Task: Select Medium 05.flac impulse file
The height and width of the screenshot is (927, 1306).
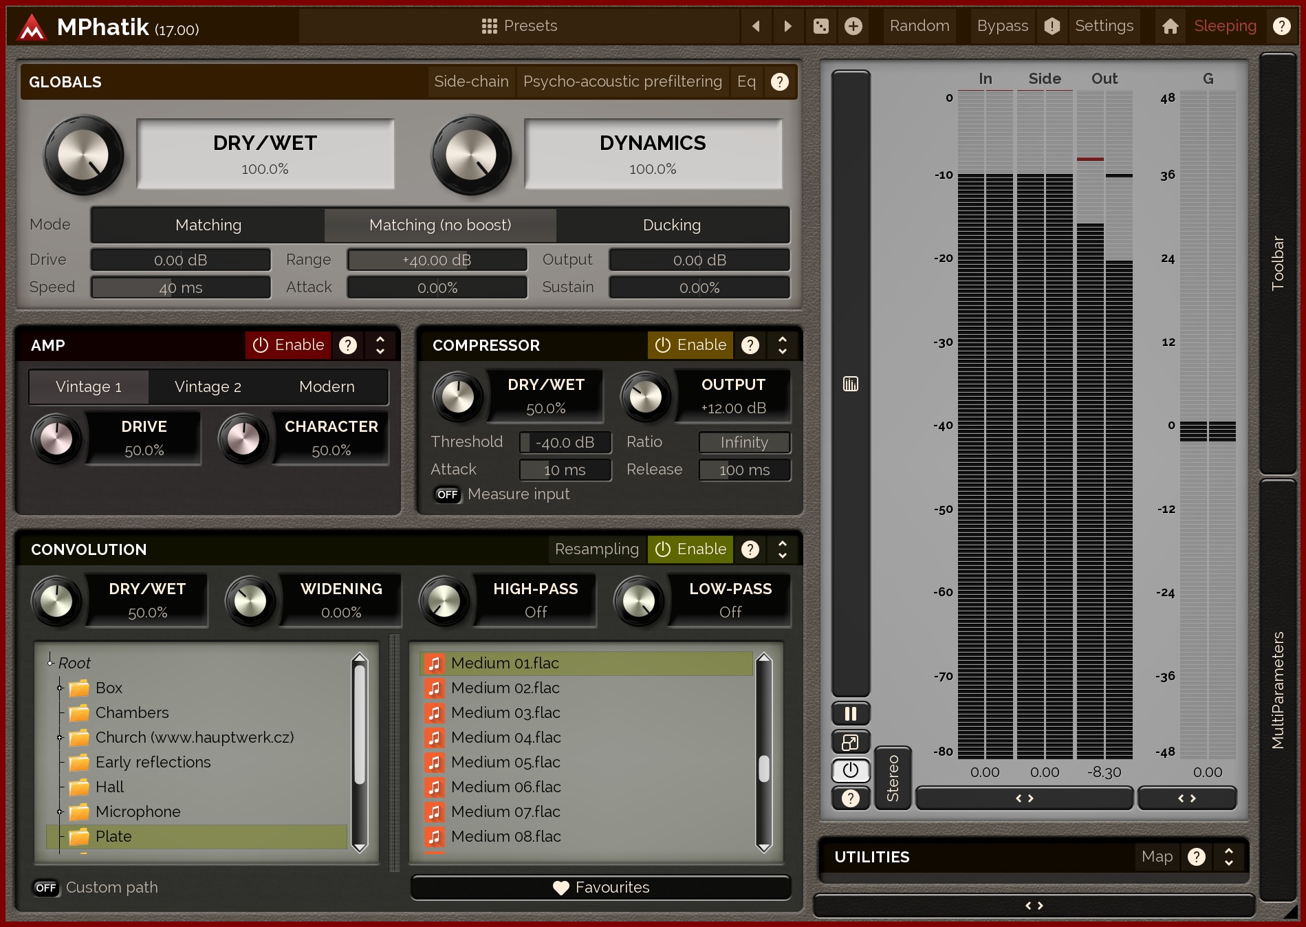Action: point(505,762)
